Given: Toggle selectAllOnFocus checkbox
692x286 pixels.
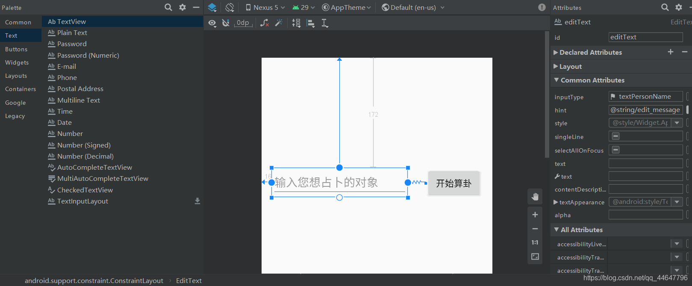Looking at the screenshot, I should click(x=615, y=150).
